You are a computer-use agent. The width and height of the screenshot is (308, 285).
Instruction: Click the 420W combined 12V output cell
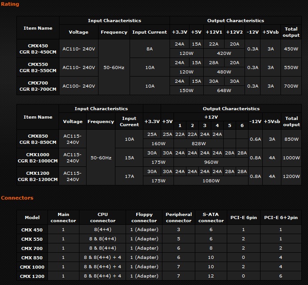pyautogui.click(x=224, y=53)
